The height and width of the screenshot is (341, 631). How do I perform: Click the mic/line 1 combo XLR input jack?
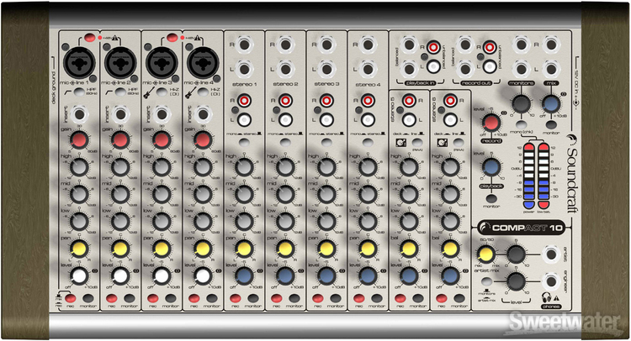click(79, 63)
